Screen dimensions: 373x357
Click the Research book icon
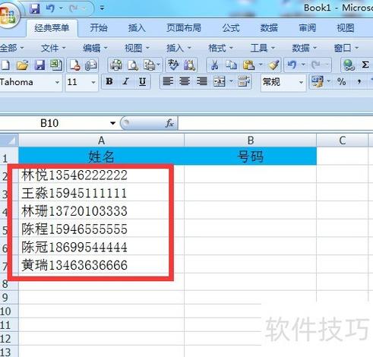tap(190, 65)
